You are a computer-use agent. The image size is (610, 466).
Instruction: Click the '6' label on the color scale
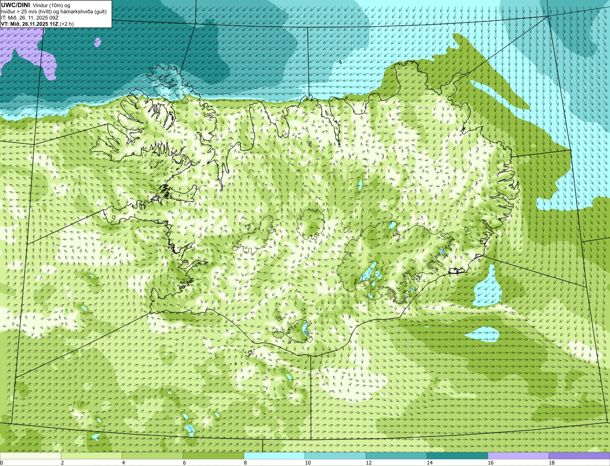pos(184,463)
